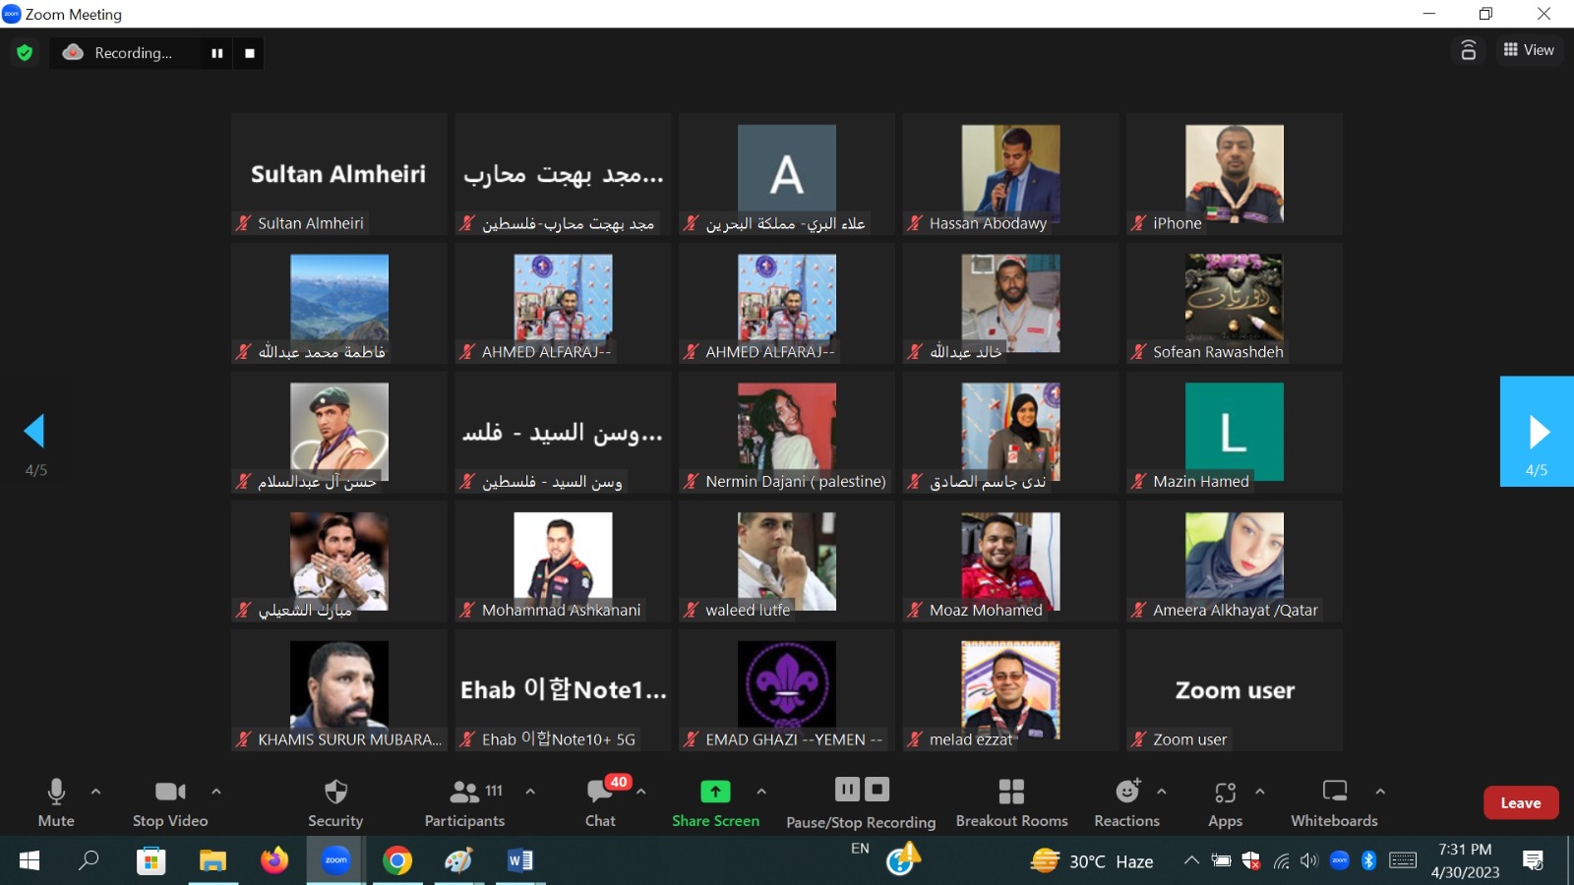Viewport: 1574px width, 885px height.
Task: Open the Whiteboards tool
Action: [1334, 802]
